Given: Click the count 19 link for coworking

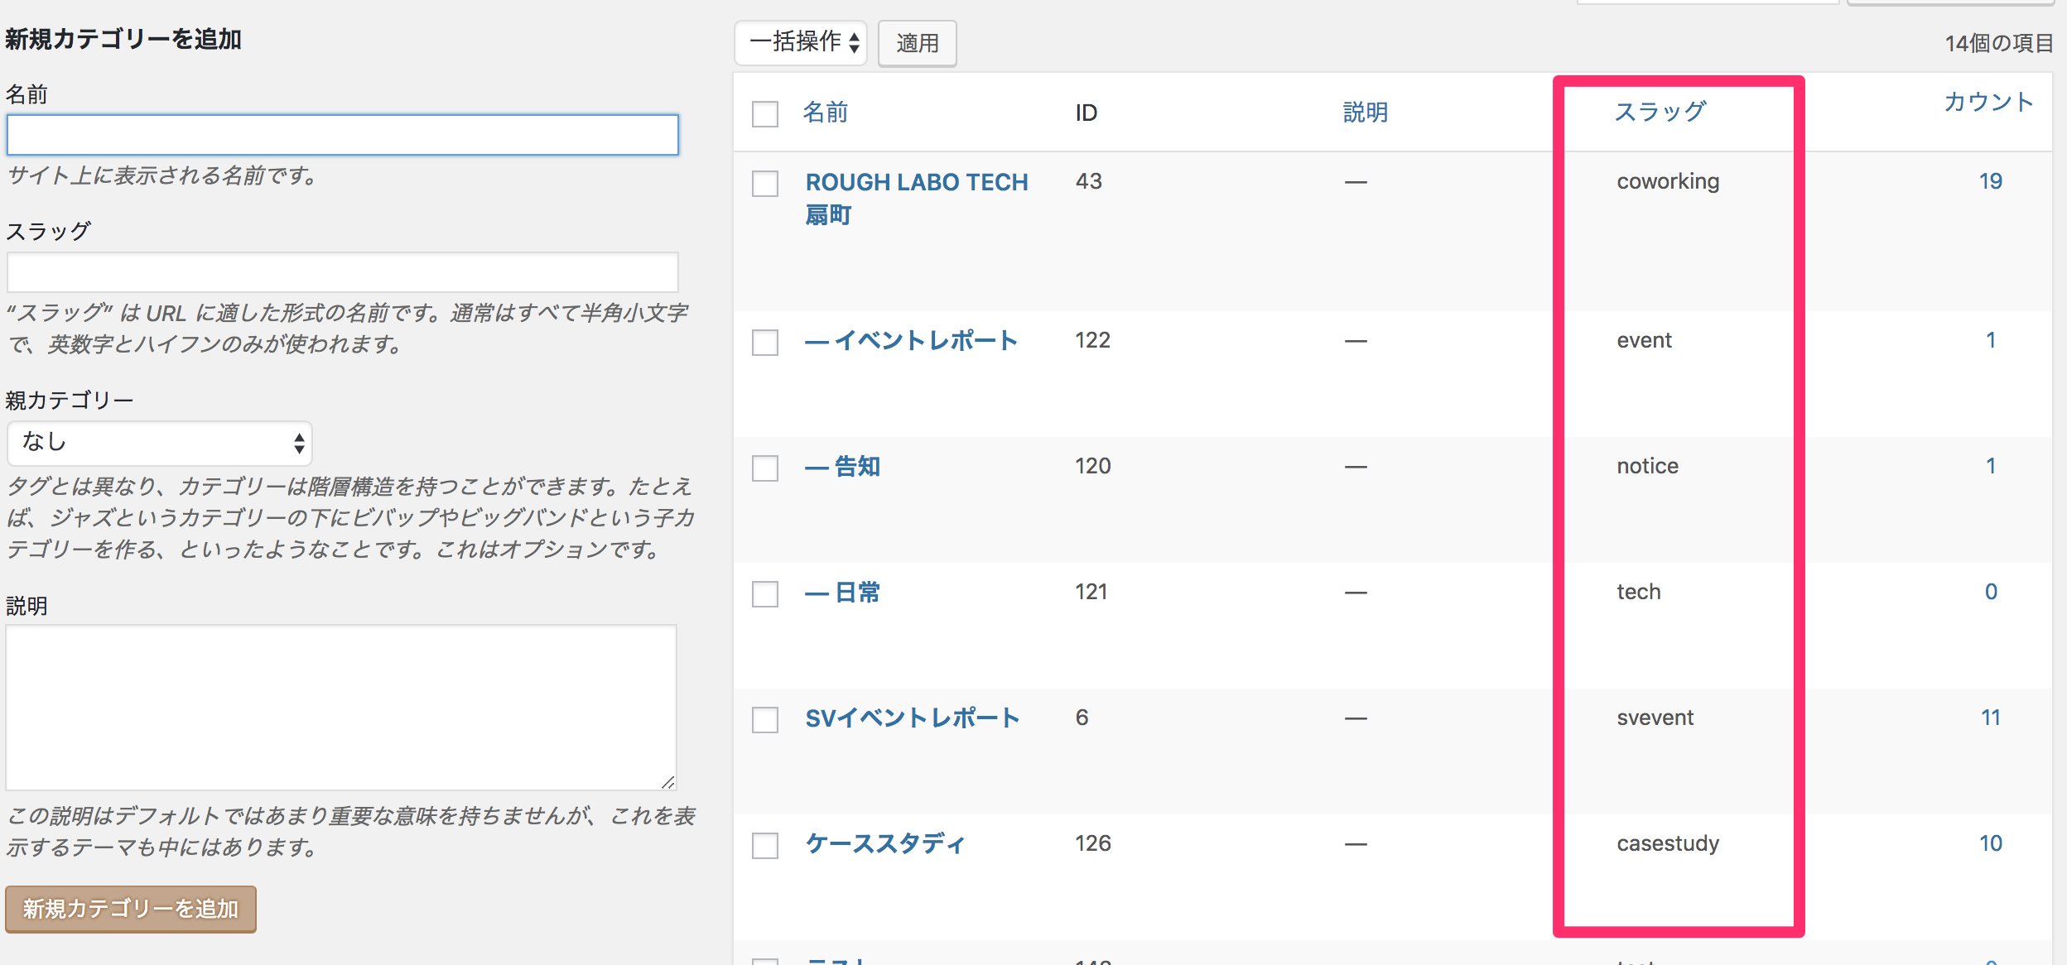Looking at the screenshot, I should coord(1991,181).
